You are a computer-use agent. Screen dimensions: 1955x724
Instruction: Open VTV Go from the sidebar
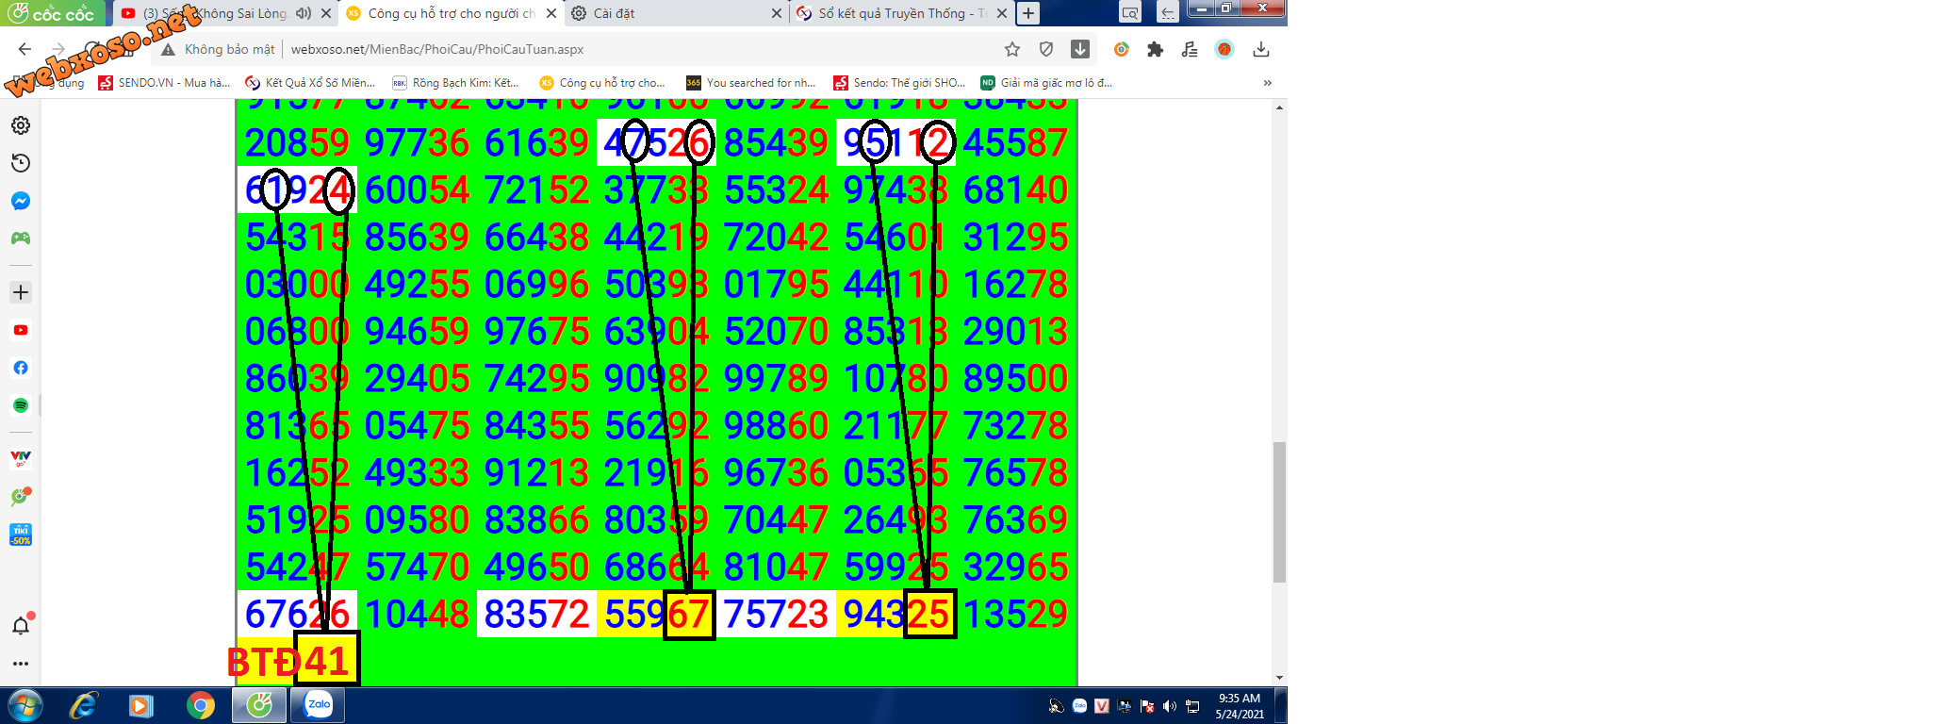pos(21,459)
